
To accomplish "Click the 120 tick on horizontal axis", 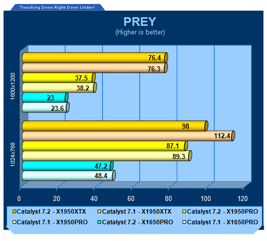I will (243, 199).
